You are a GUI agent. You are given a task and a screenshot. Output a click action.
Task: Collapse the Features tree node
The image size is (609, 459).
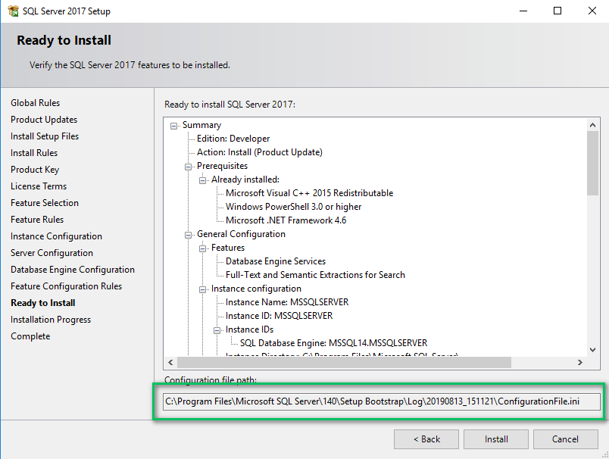pyautogui.click(x=203, y=248)
